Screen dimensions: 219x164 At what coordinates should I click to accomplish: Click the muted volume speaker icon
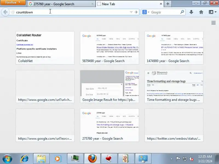pos(191,159)
